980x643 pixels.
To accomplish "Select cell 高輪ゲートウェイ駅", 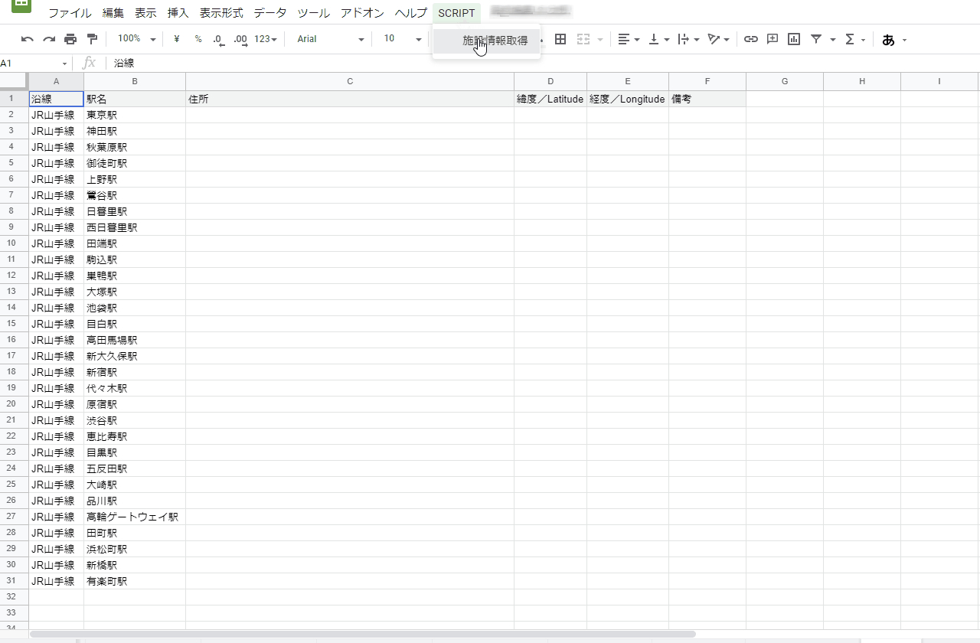I will pos(135,517).
